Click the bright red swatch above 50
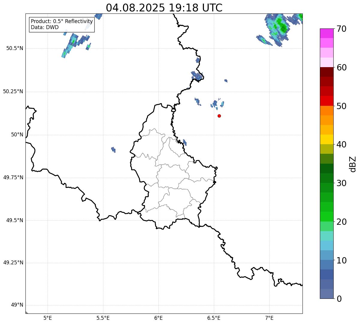 pos(326,101)
